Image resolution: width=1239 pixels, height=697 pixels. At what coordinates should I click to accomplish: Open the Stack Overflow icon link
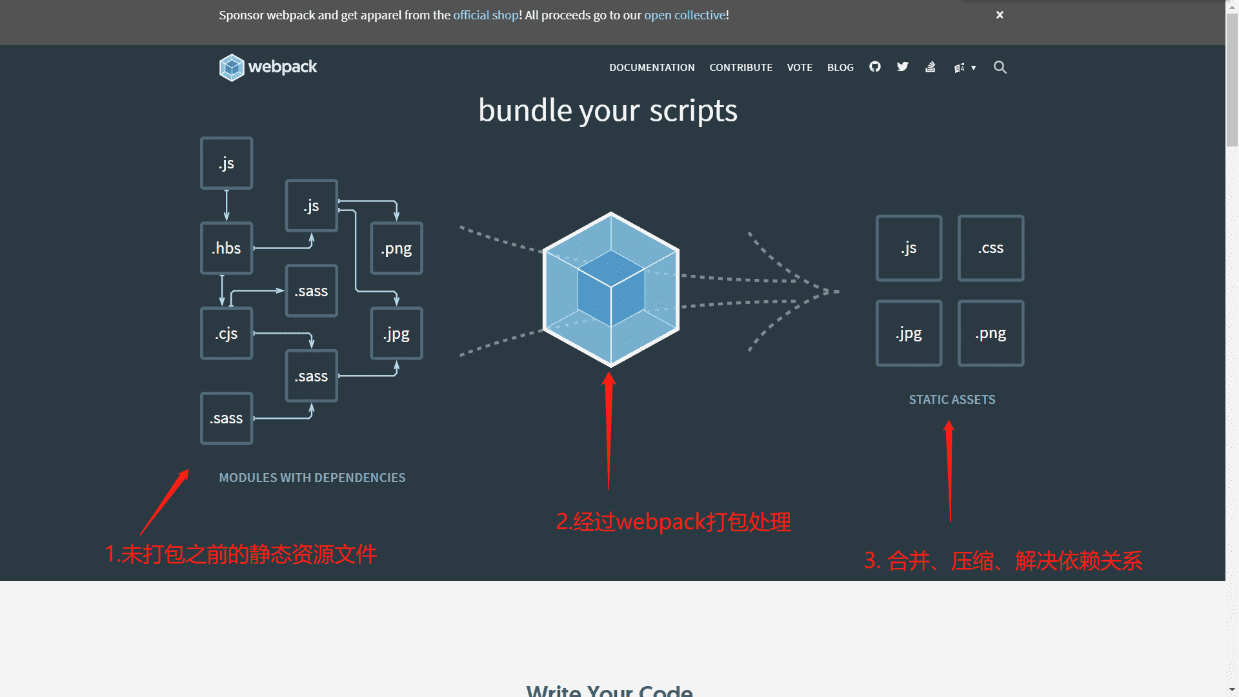click(x=931, y=66)
